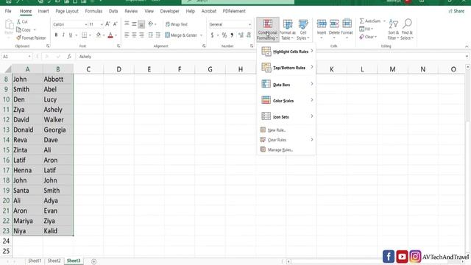Click Decrease Font Size icon

(x=115, y=24)
